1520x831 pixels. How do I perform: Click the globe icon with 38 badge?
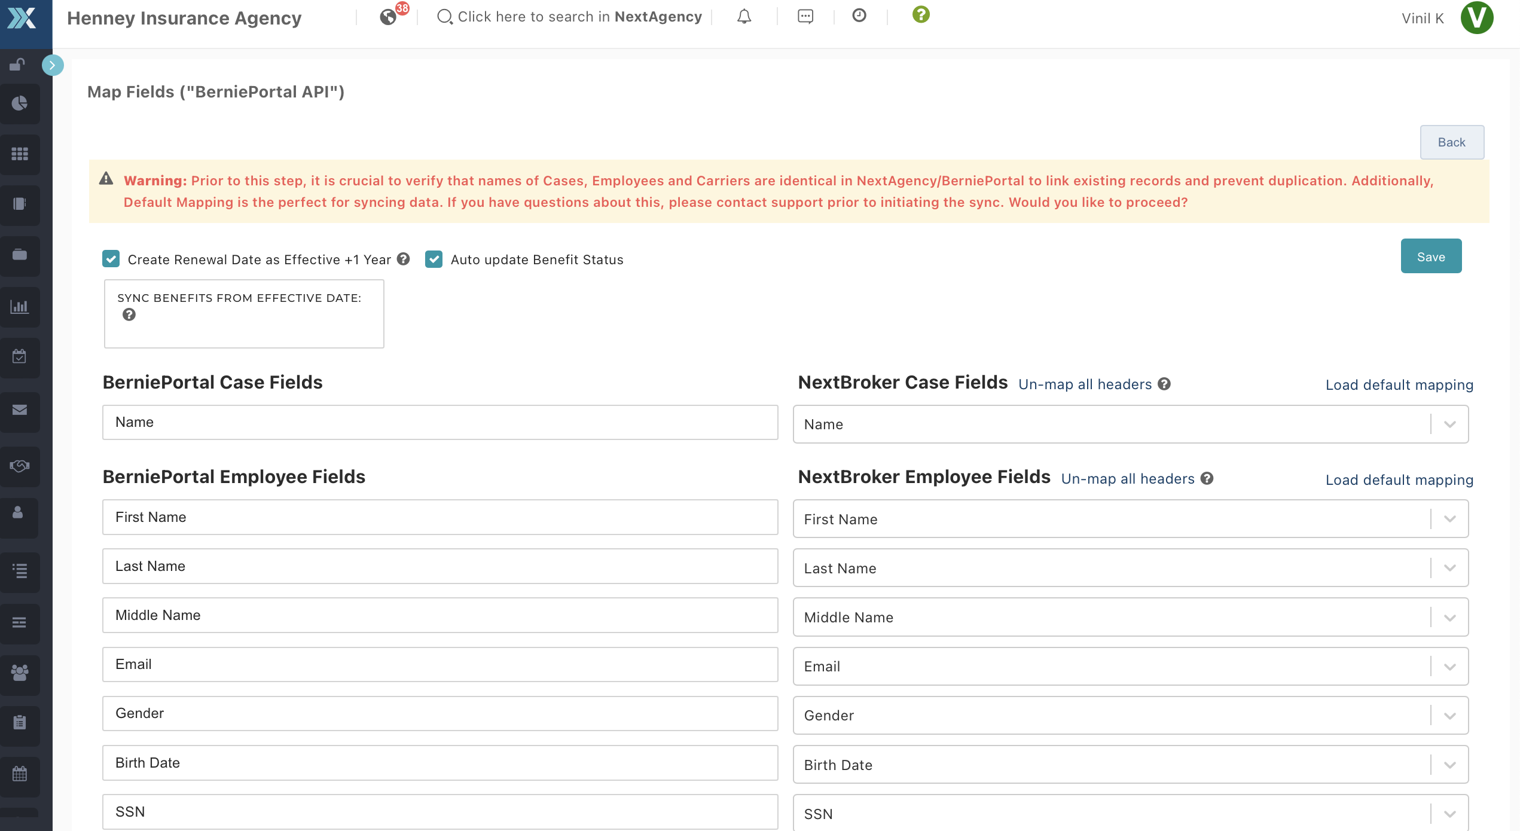coord(389,17)
